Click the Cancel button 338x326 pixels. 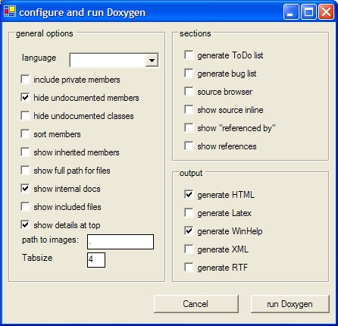[x=196, y=304]
